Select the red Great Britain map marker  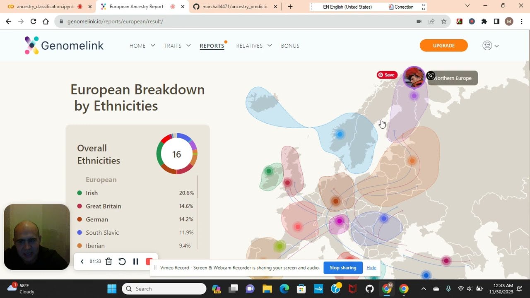tap(287, 183)
